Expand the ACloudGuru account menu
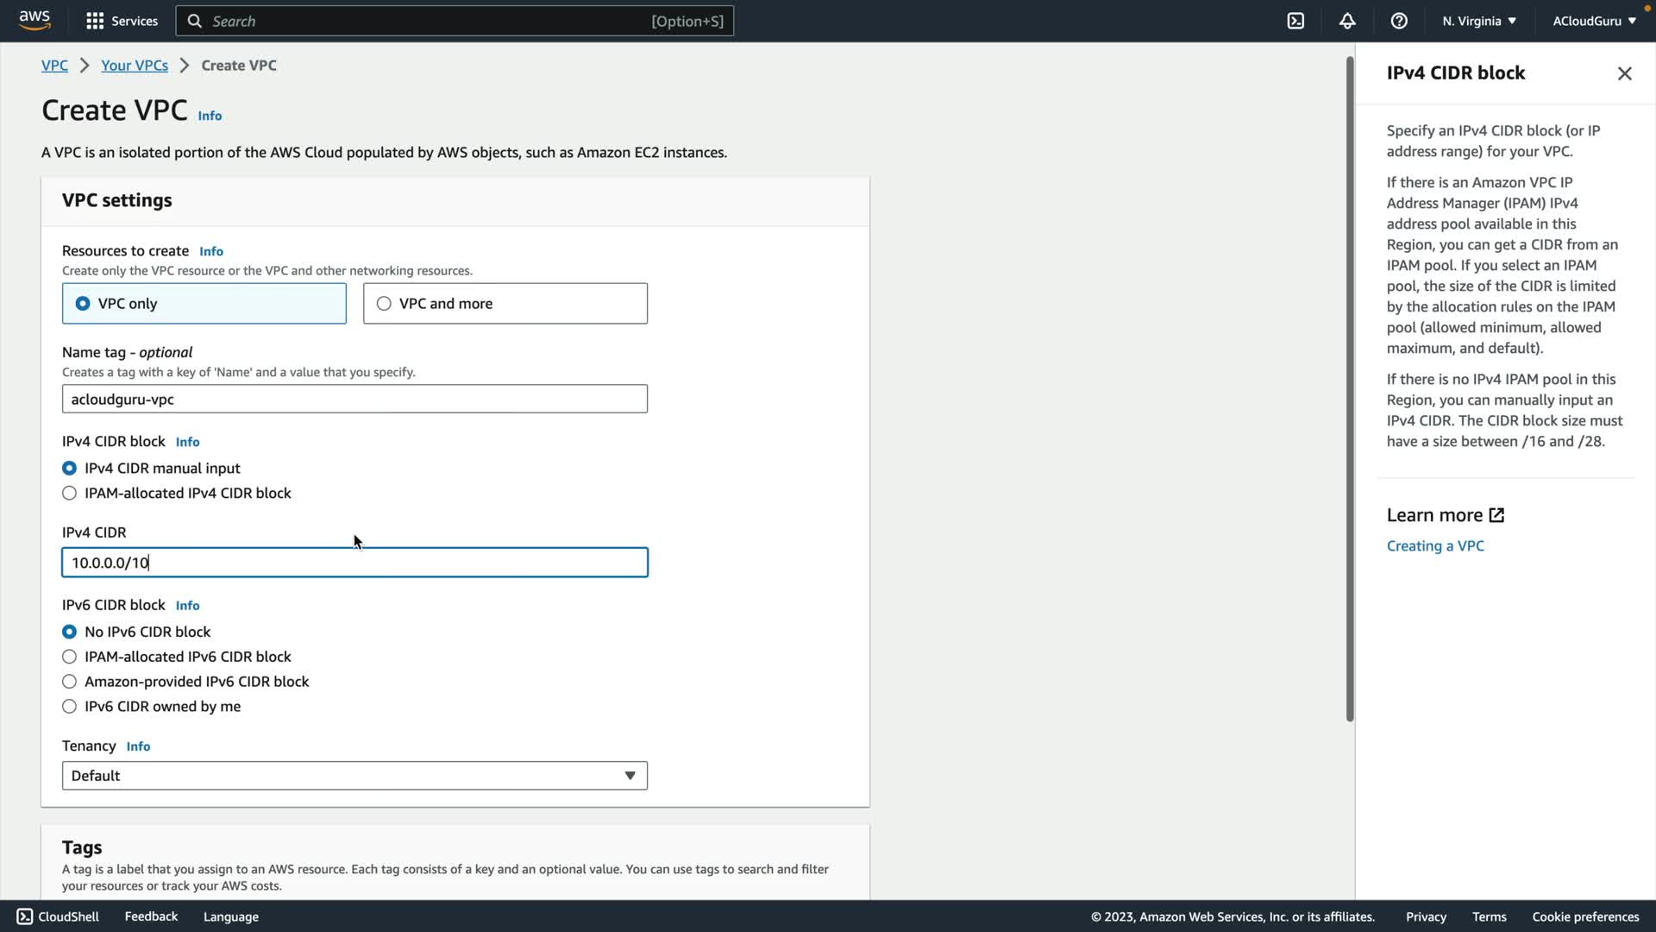This screenshot has height=932, width=1656. (x=1593, y=21)
